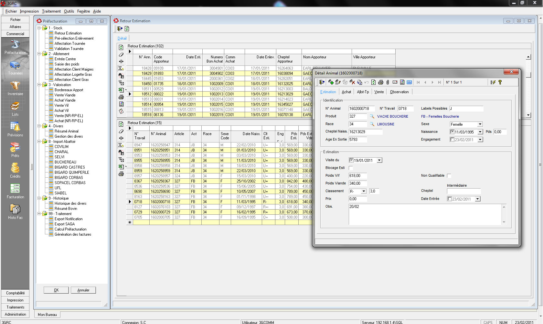Open the Fichier menu in the menu bar

click(x=11, y=11)
